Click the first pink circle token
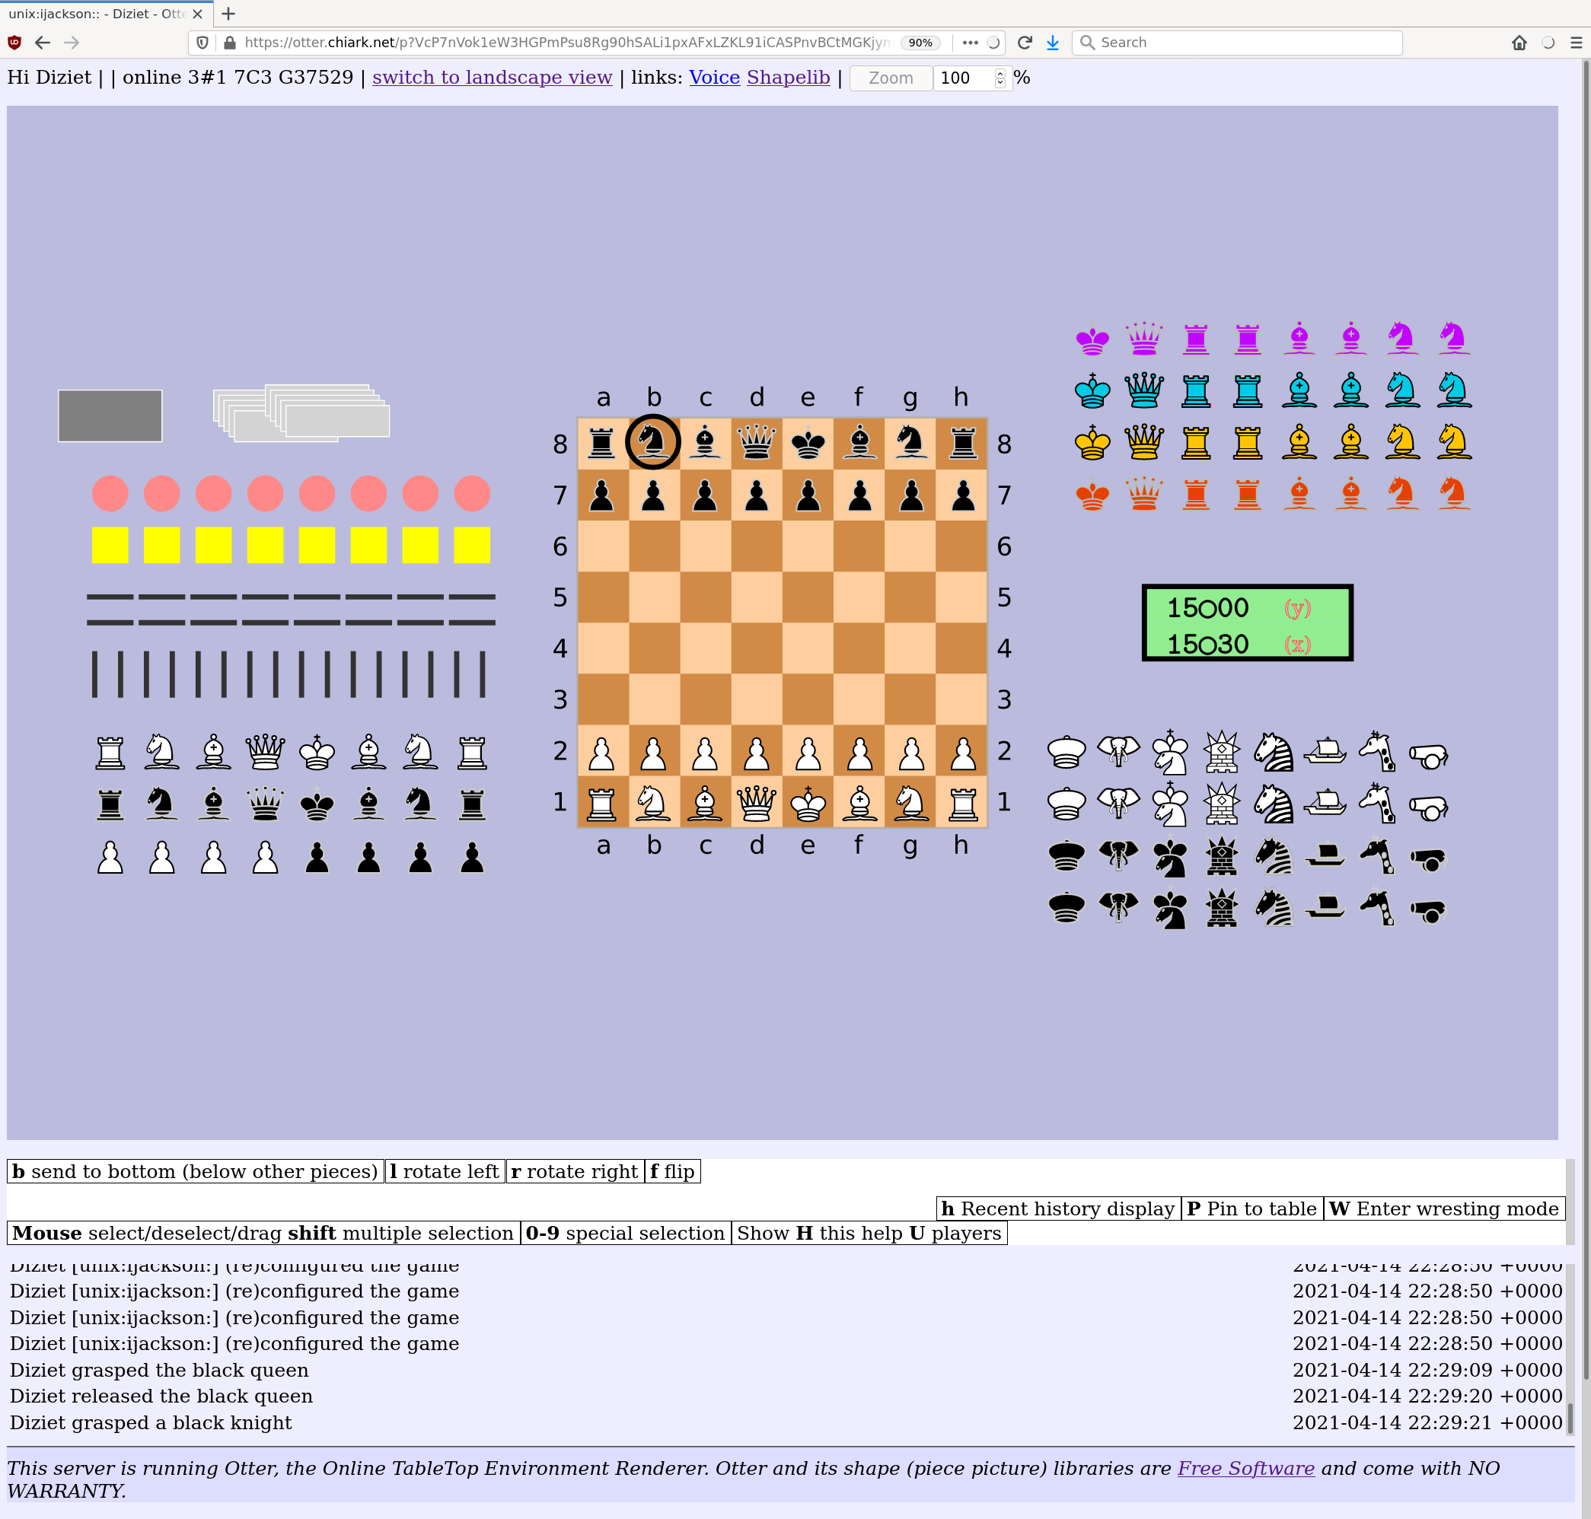The width and height of the screenshot is (1591, 1519). click(110, 493)
